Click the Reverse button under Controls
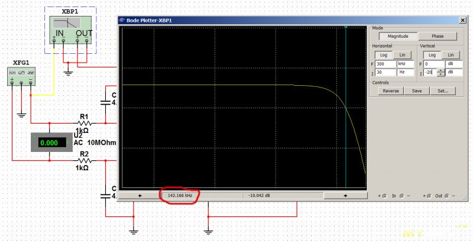The width and height of the screenshot is (473, 243). pos(390,91)
